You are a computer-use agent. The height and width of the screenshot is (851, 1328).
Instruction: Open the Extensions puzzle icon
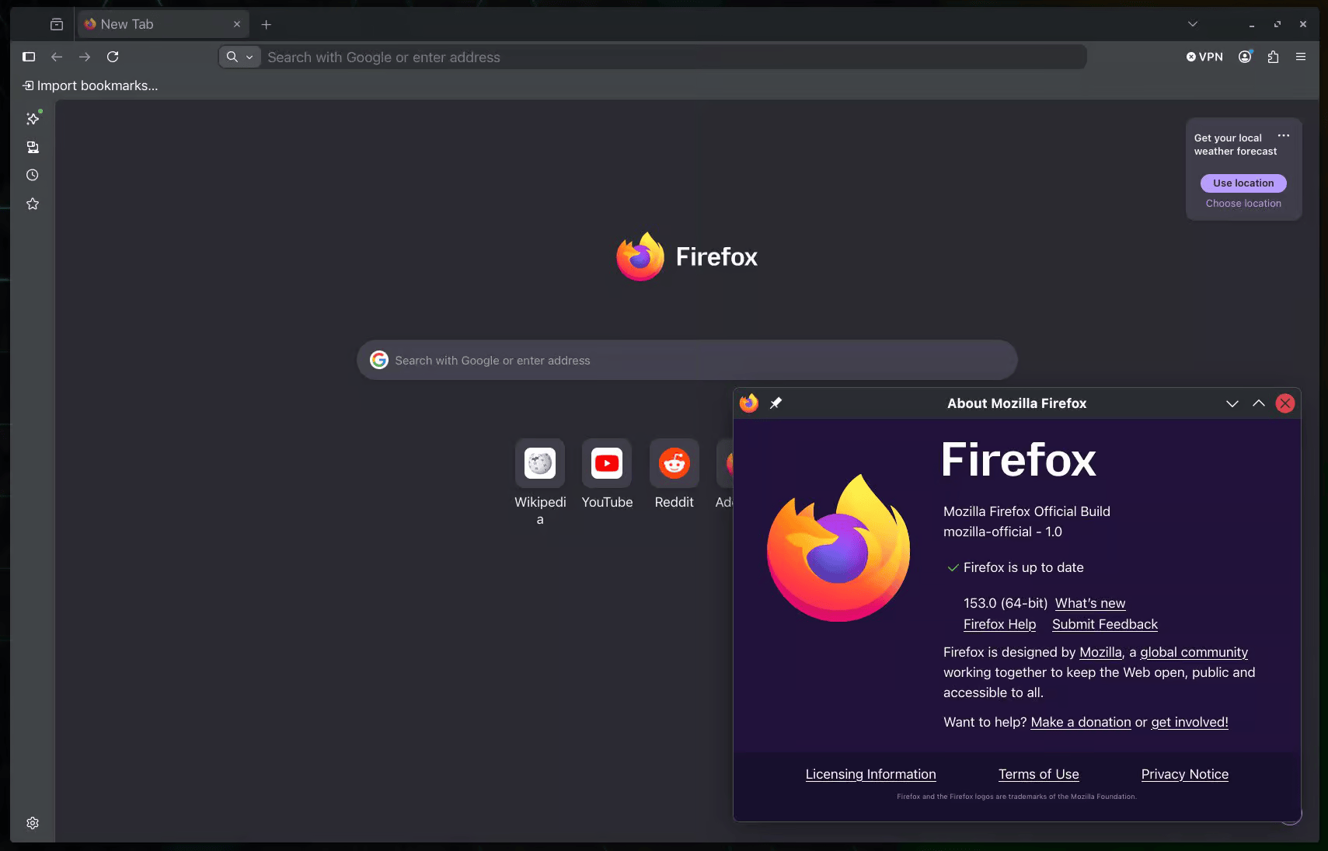(1273, 57)
